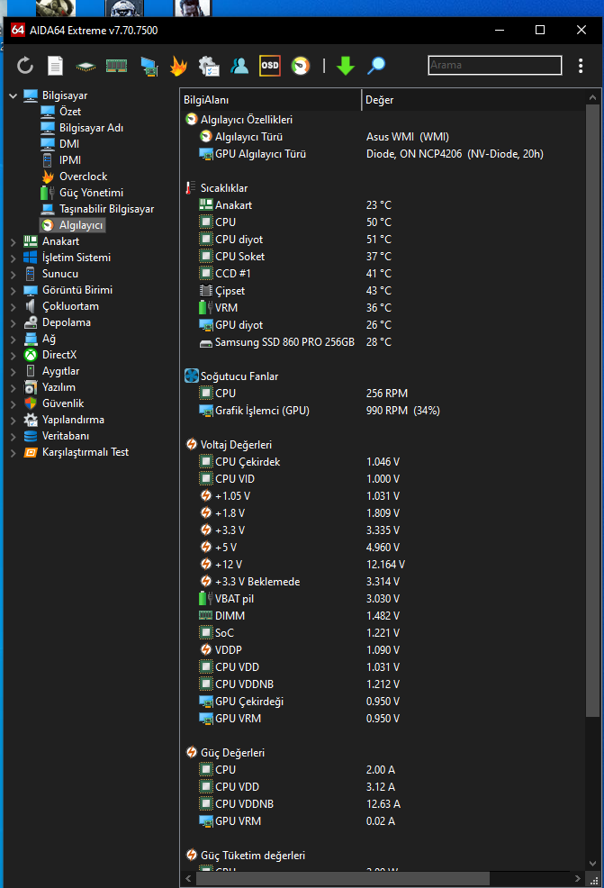
Task: Expand the Sunucu tree node
Action: (13, 274)
